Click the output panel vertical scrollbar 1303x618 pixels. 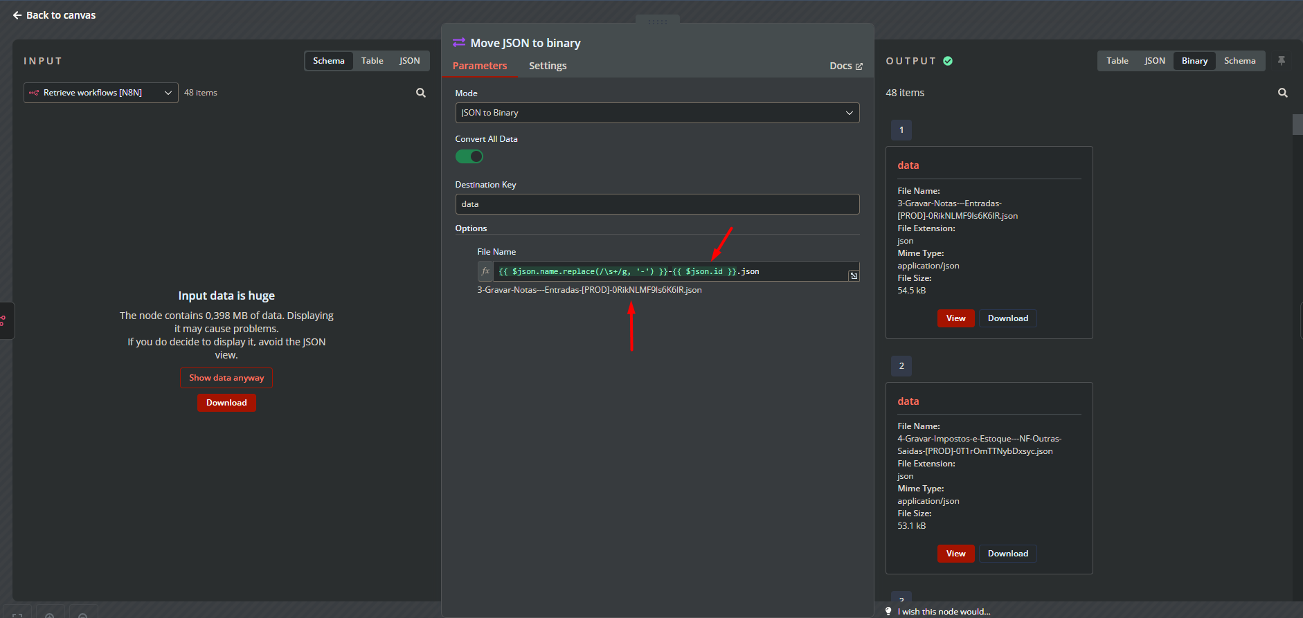point(1297,125)
